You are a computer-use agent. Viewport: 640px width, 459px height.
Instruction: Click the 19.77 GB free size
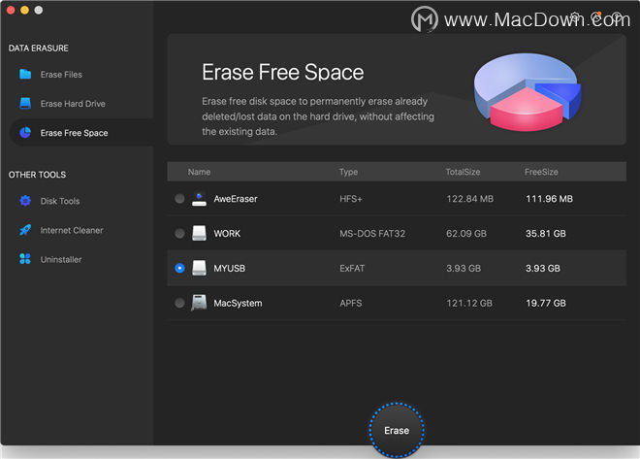click(546, 303)
